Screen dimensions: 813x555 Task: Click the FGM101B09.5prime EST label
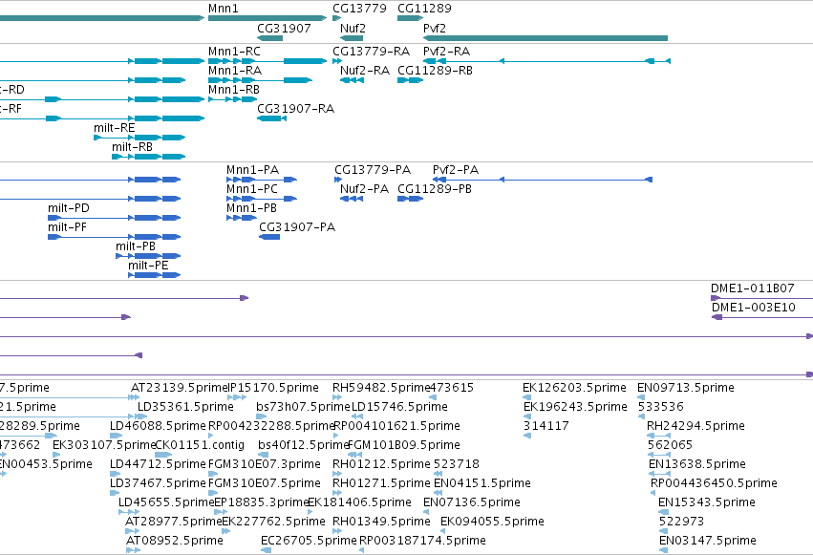coord(404,445)
